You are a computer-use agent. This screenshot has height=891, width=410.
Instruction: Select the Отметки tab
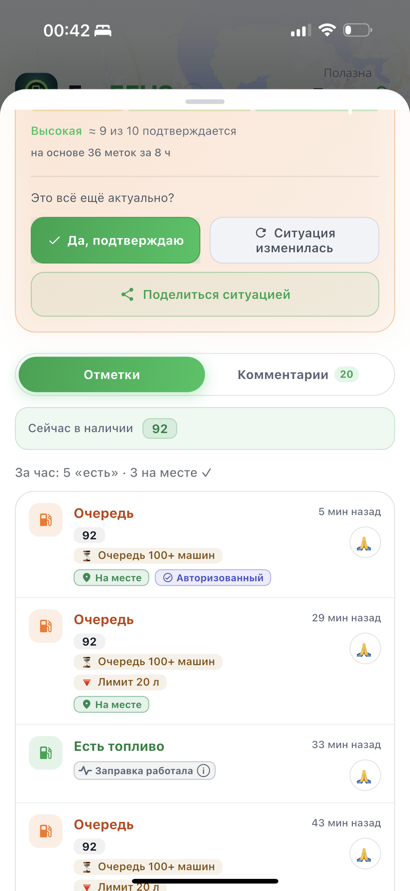(x=112, y=375)
